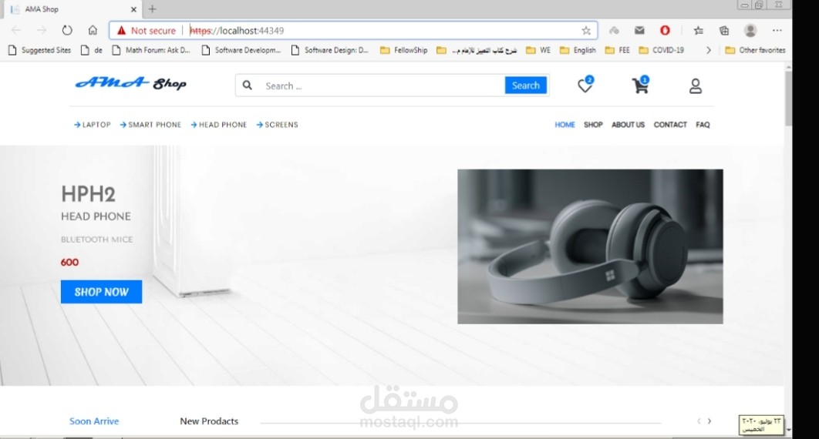819x439 pixels.
Task: Add page to favorites star icon
Action: (x=586, y=30)
